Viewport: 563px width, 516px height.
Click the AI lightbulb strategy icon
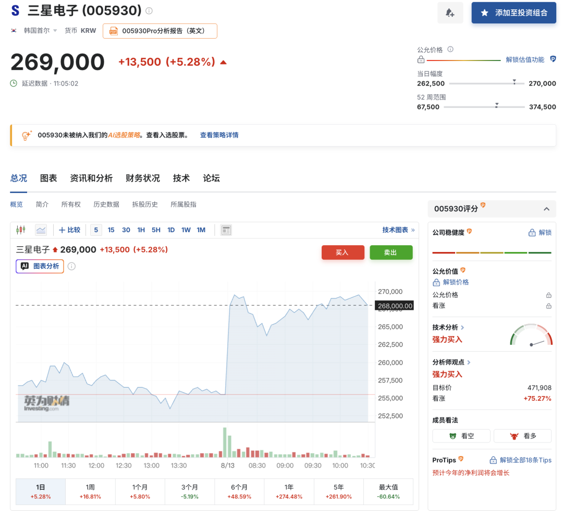(x=27, y=135)
